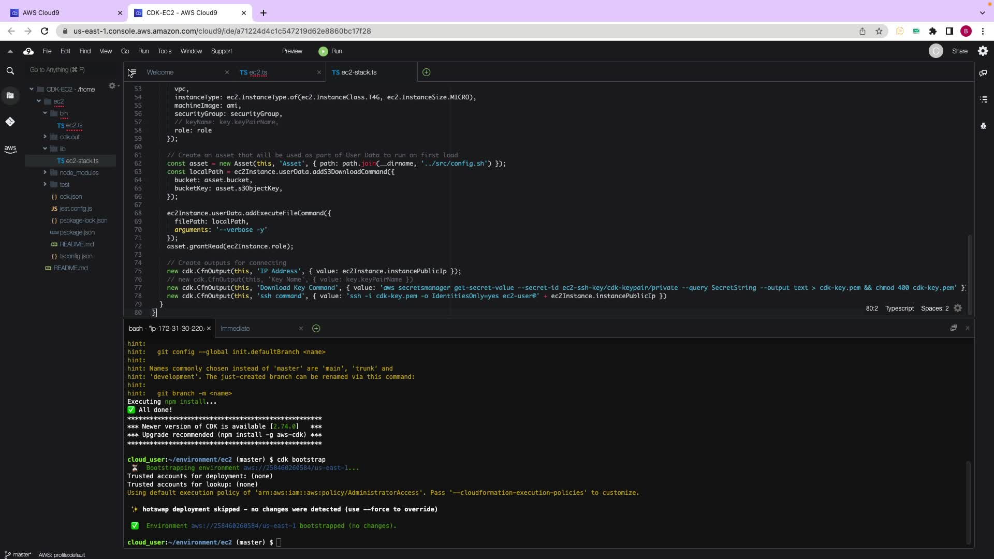The width and height of the screenshot is (994, 559).
Task: Open the Spaces: 2 indentation selector
Action: tap(934, 308)
